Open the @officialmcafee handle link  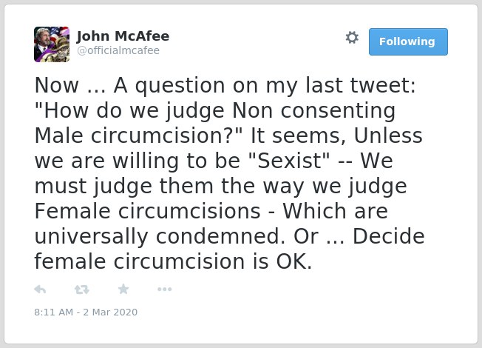click(x=118, y=50)
